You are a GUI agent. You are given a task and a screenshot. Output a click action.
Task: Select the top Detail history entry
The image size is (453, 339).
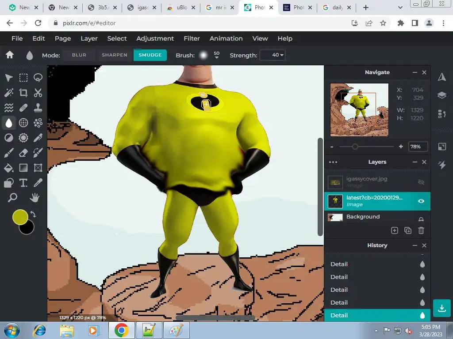(377, 264)
